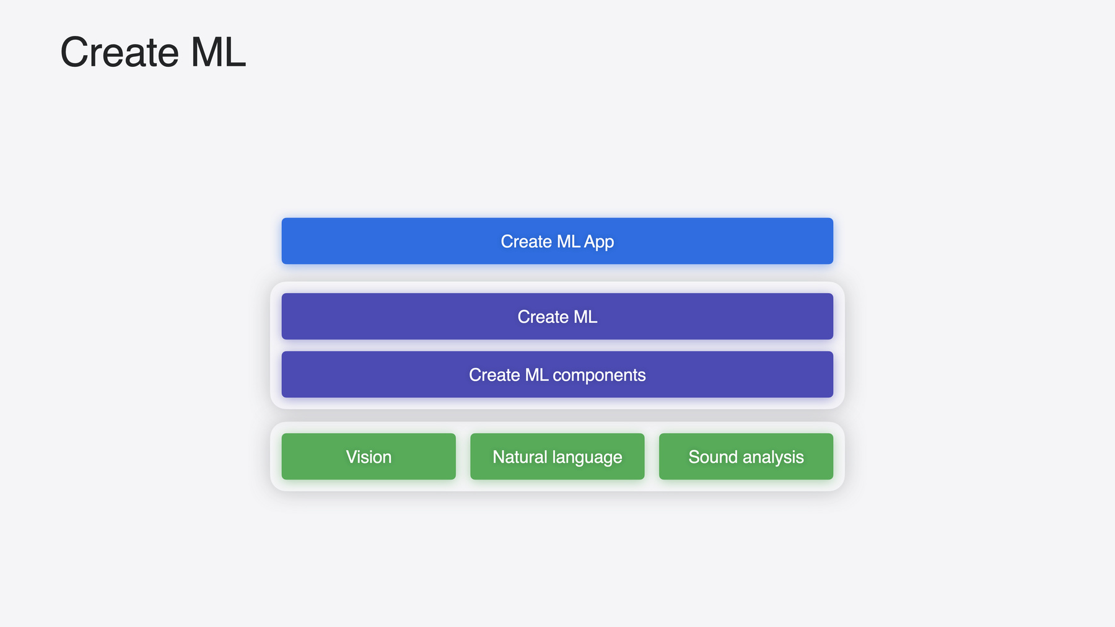Image resolution: width=1115 pixels, height=627 pixels.
Task: Click the word components in the purple bar
Action: pos(599,375)
